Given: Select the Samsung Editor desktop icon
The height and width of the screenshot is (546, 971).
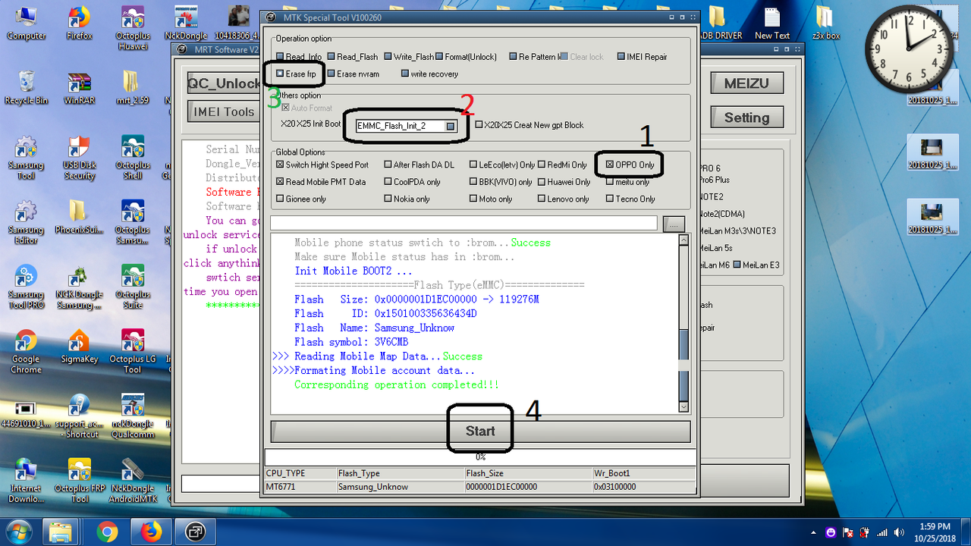Looking at the screenshot, I should pyautogui.click(x=26, y=222).
